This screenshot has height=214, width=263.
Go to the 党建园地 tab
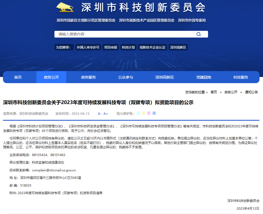204,77
